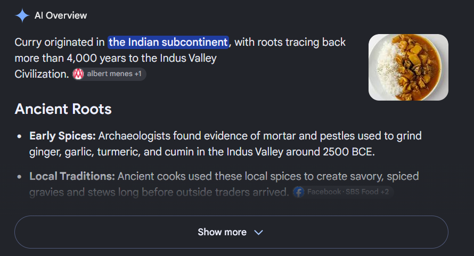Open the Facebook · SBS Food +2 sources
Viewport: 474px width, 256px height.
coord(343,192)
